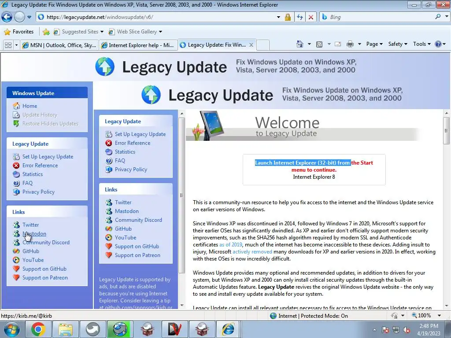Click Support on Patreon heart icon, left sidebar

click(16, 278)
